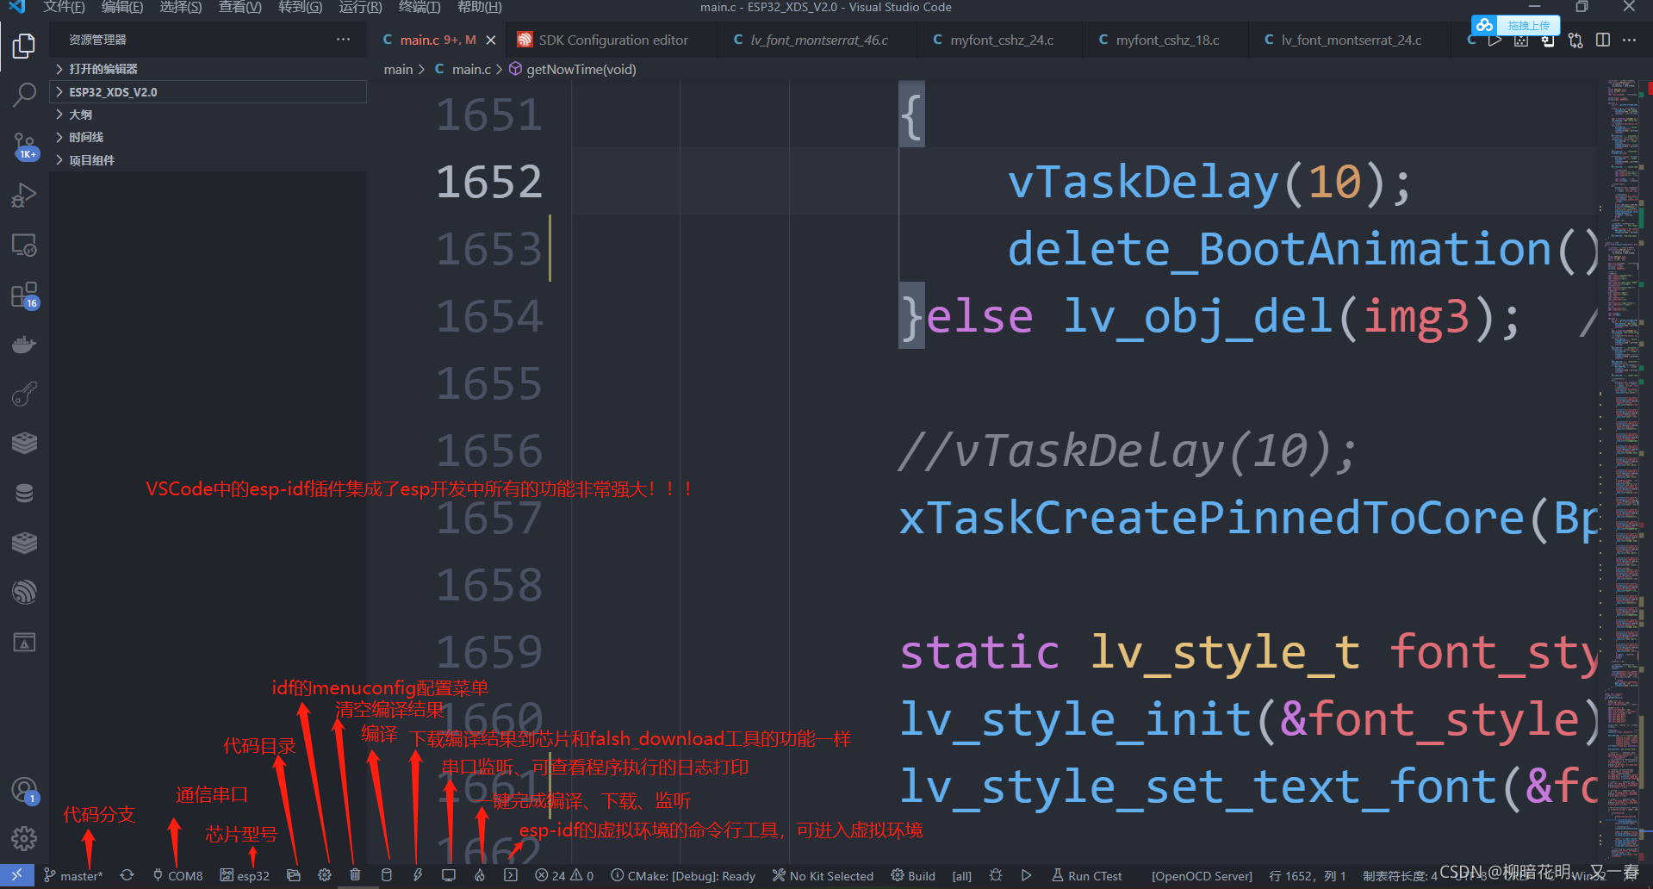Open ESP-IDF terminal from status bar

(x=511, y=875)
